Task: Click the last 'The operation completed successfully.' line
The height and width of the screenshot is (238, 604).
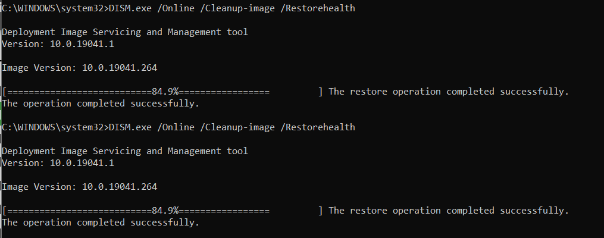Action: coord(101,223)
